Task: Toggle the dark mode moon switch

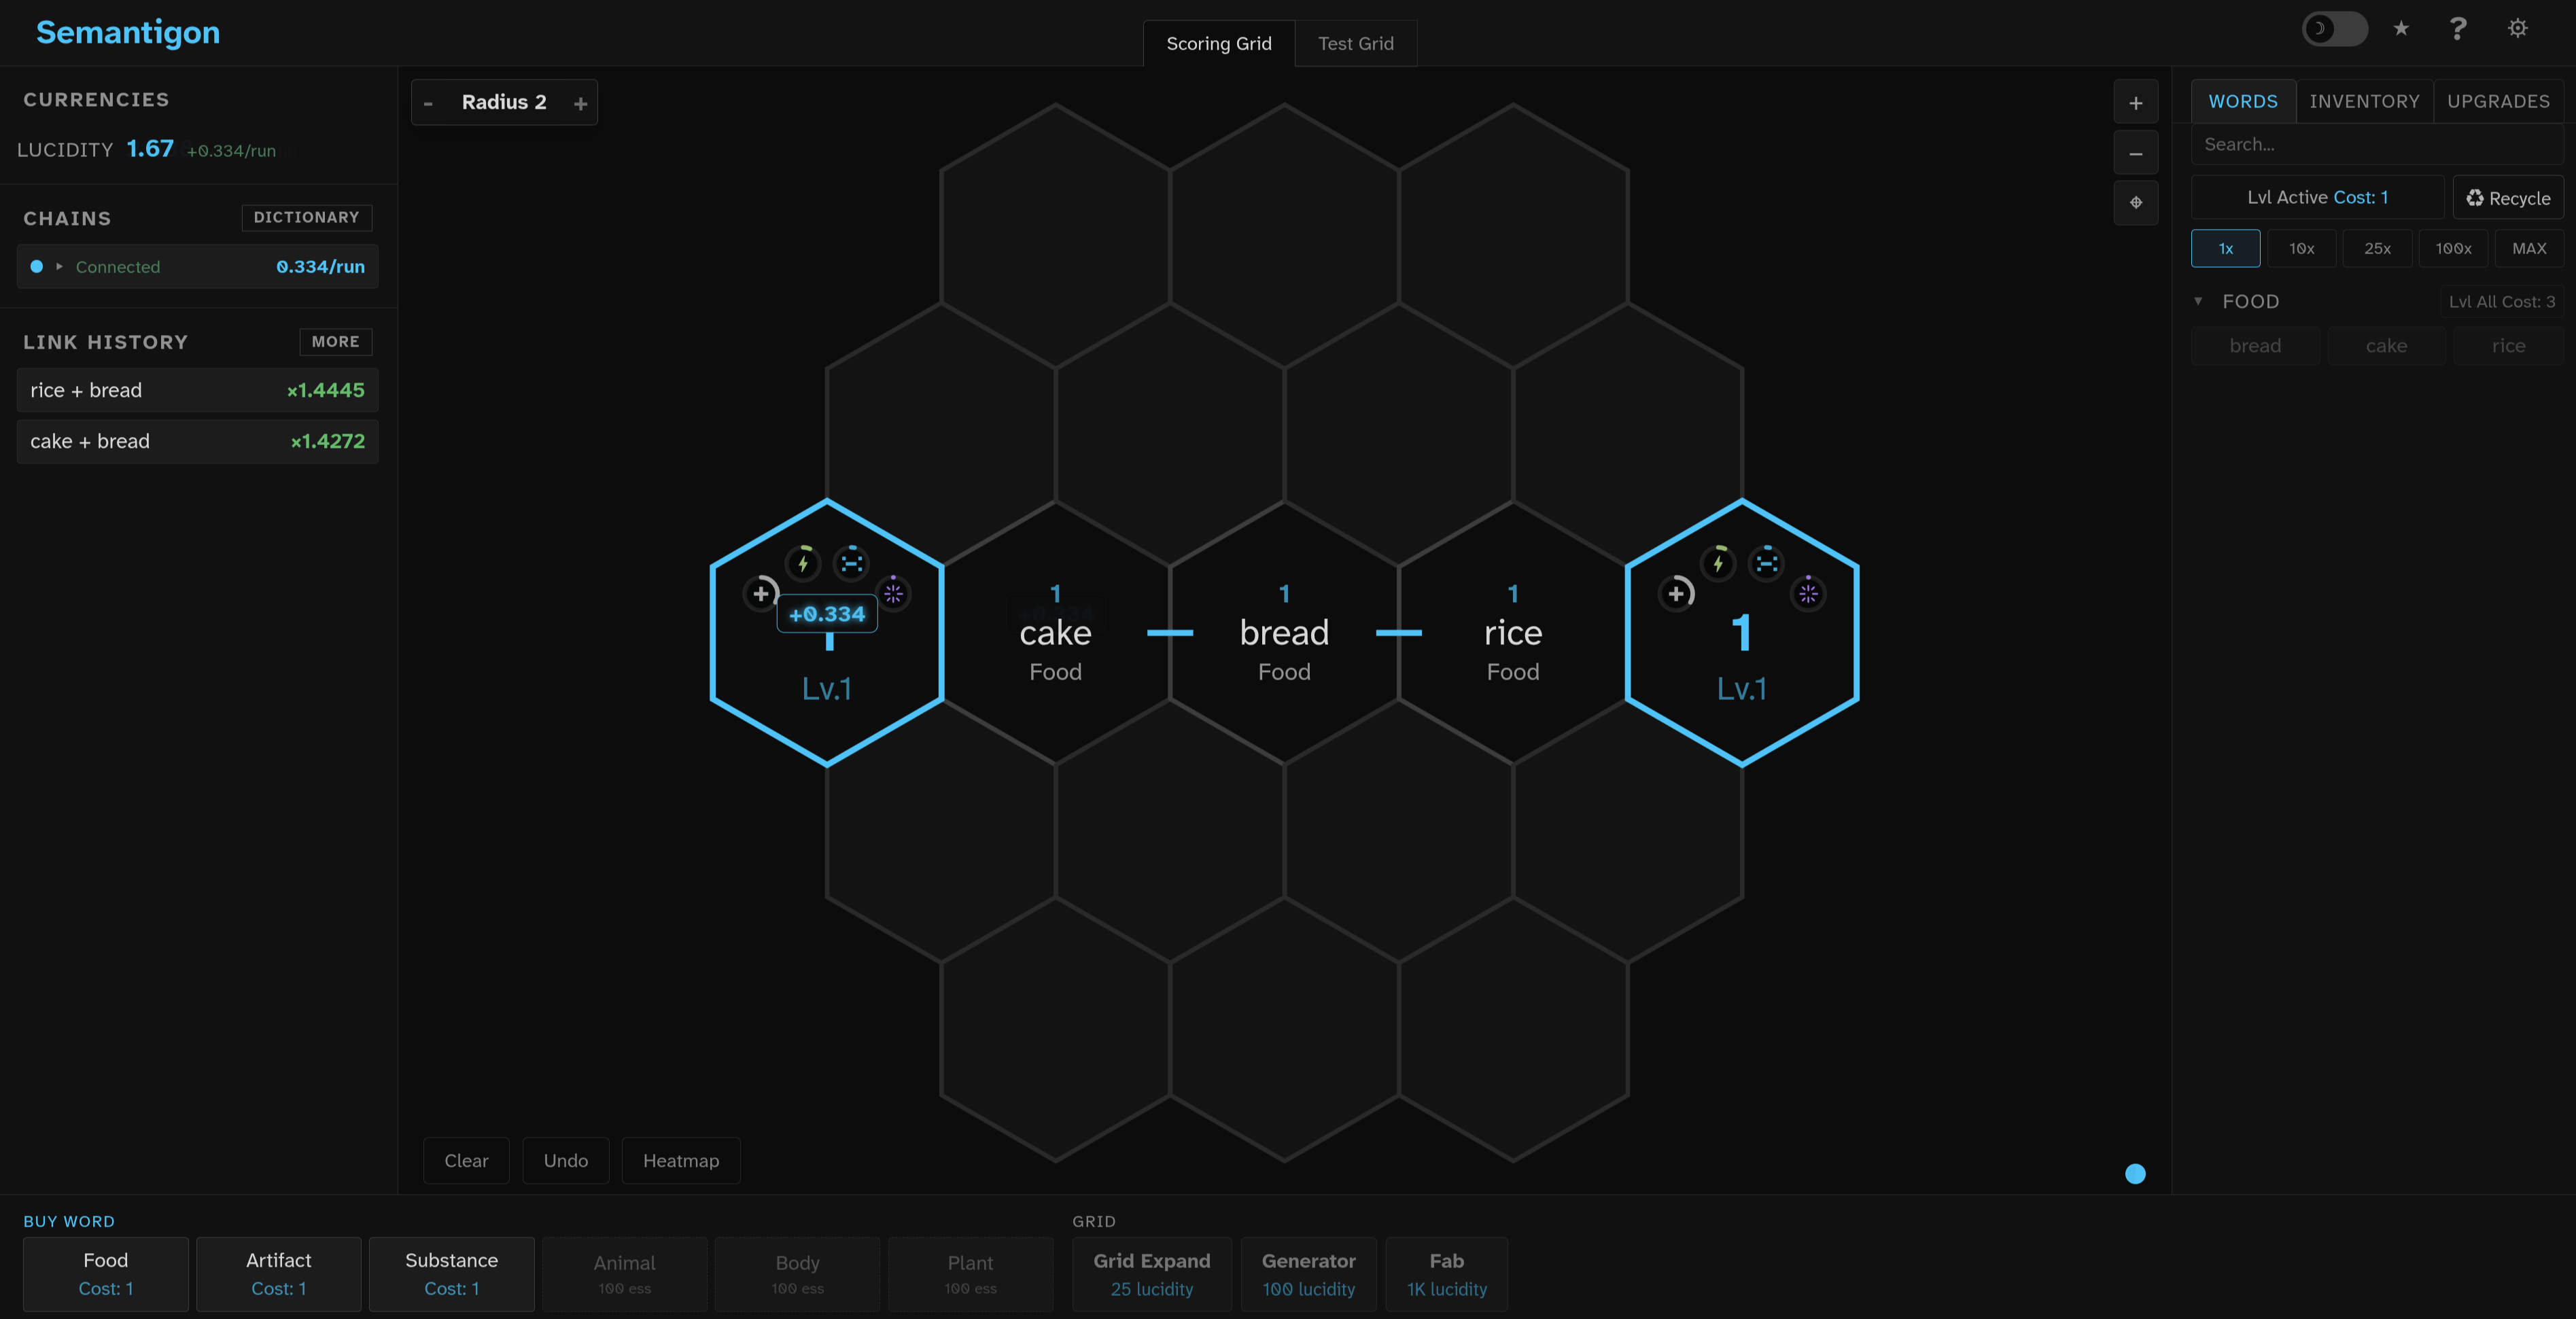Action: point(2334,29)
